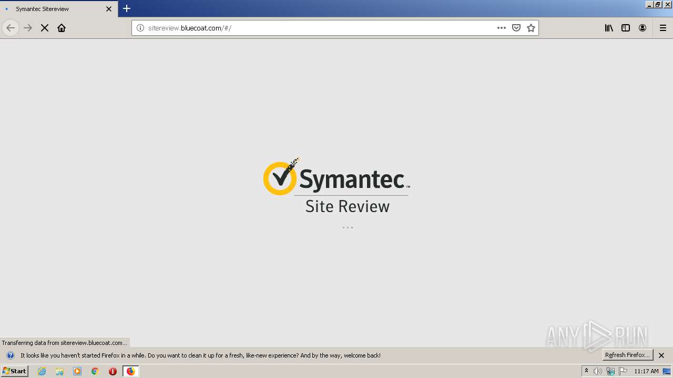Open the clock showing 11:17 AM
The width and height of the screenshot is (673, 378).
point(646,371)
